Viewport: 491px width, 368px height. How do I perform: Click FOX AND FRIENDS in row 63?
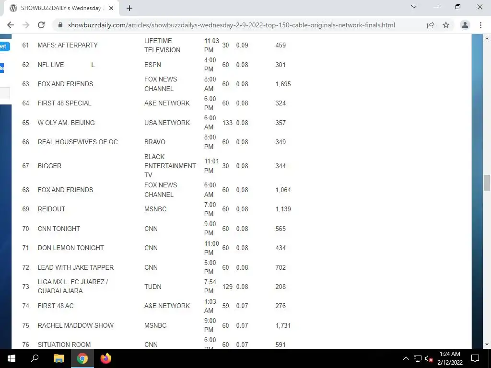click(x=65, y=84)
